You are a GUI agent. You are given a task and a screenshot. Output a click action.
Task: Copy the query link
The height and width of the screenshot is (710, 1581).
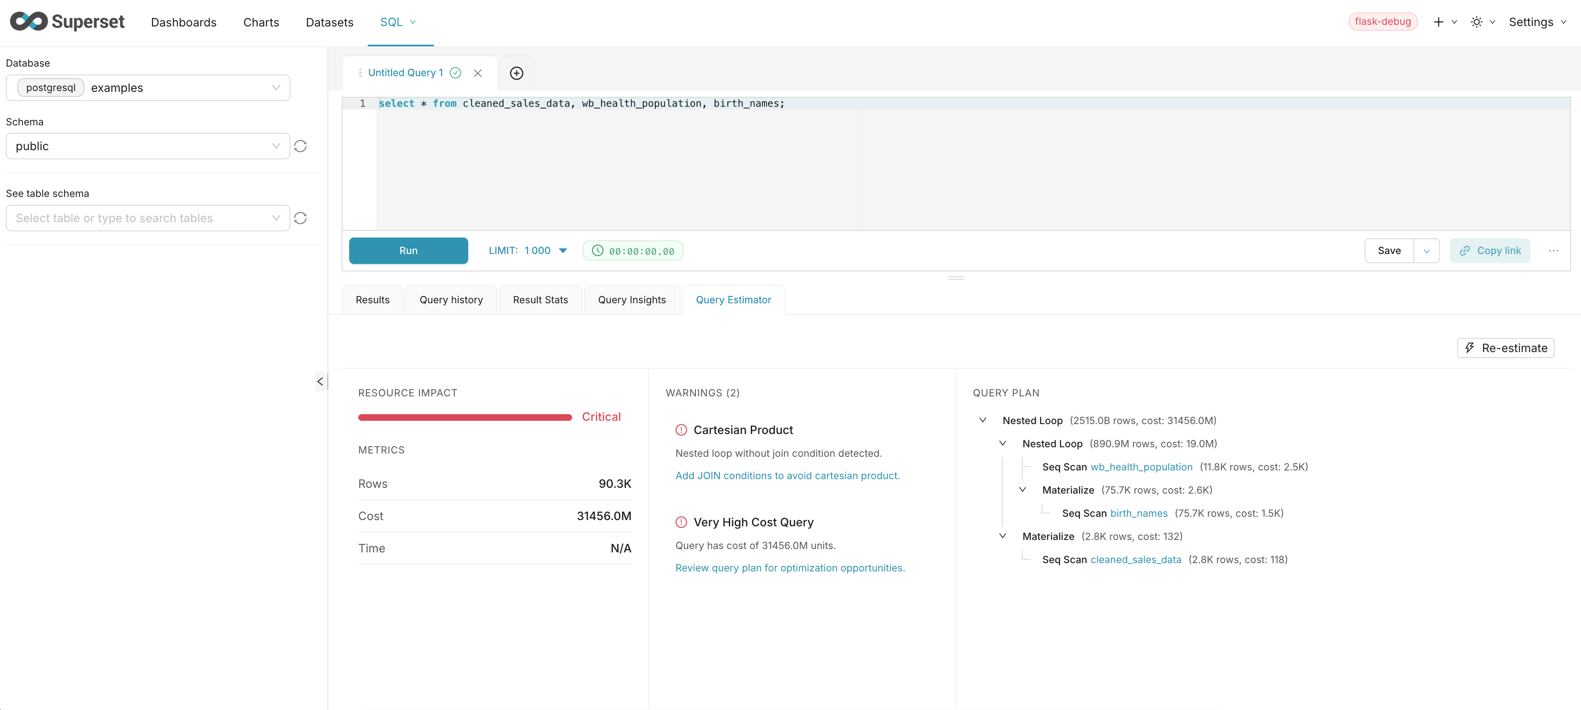click(1490, 250)
